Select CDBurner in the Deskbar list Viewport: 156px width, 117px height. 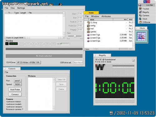[147, 22]
